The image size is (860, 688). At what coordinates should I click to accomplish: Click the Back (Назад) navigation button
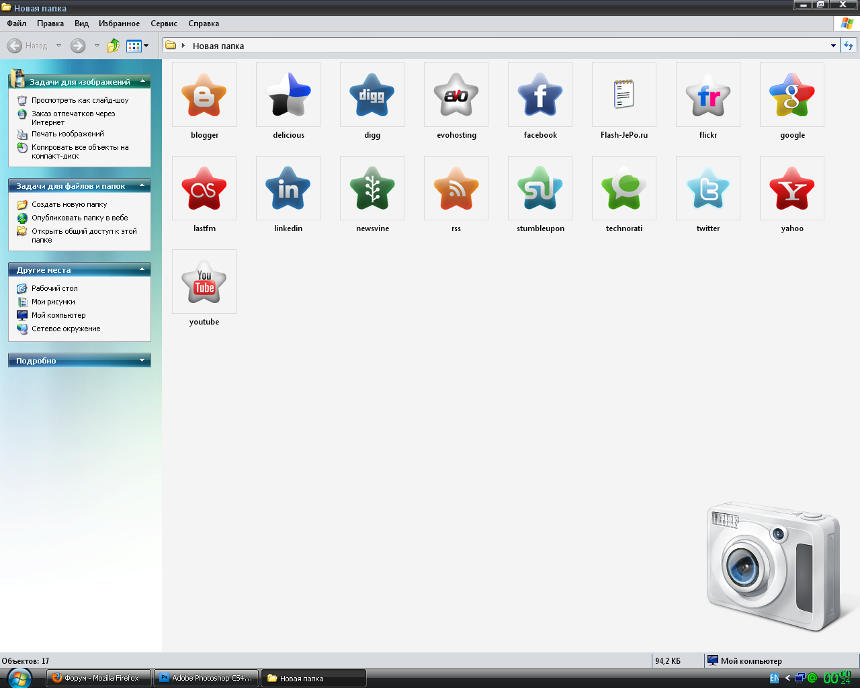point(28,46)
